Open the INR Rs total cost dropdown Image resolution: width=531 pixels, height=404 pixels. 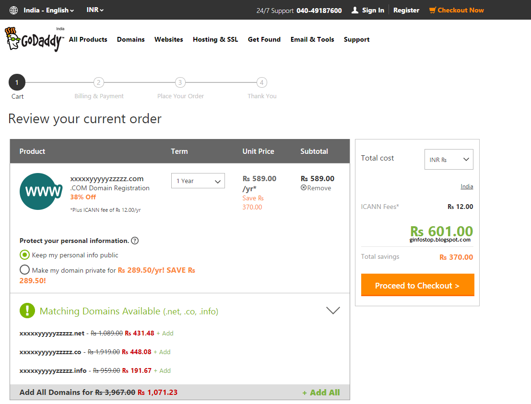[x=448, y=160]
